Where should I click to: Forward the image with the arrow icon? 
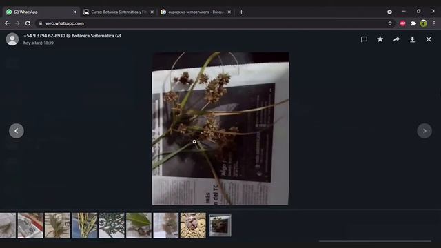point(396,39)
